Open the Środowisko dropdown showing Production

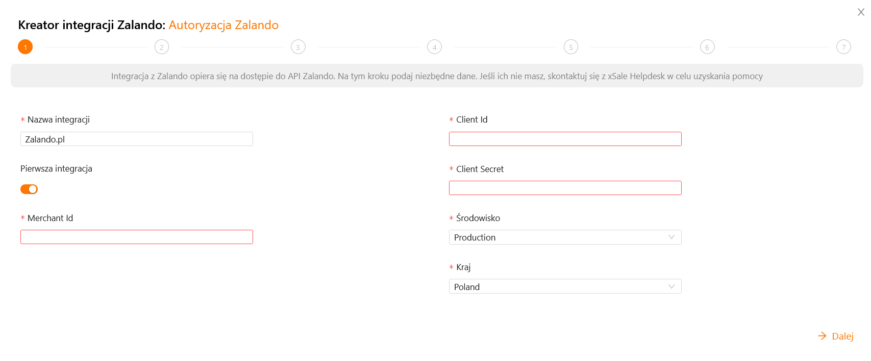click(559, 237)
